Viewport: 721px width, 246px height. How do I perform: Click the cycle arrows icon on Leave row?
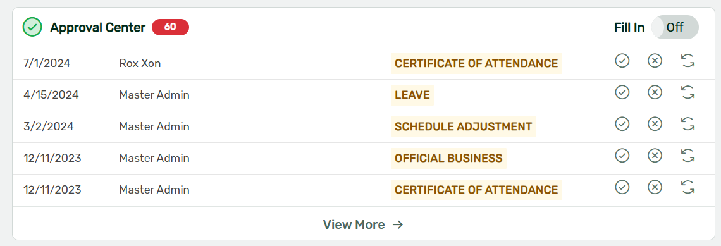tap(688, 92)
